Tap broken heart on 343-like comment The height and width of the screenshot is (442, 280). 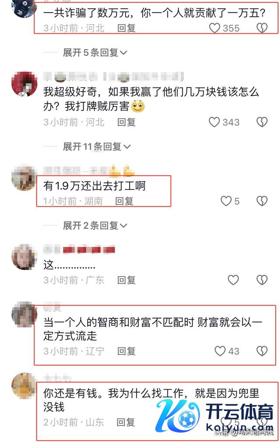[262, 122]
